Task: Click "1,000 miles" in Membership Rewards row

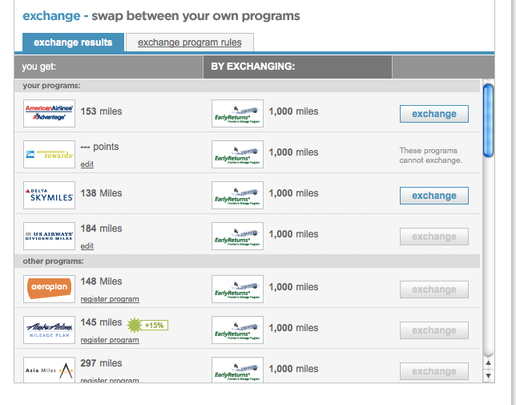Action: 293,152
